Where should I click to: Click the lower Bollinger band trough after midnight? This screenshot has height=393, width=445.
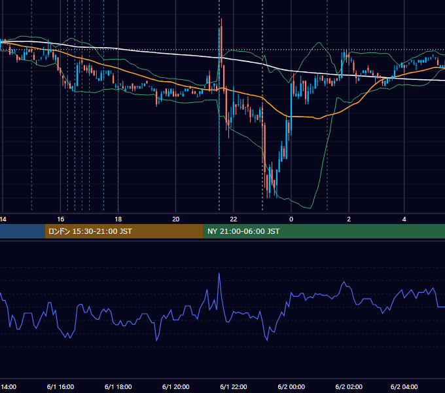coord(310,207)
